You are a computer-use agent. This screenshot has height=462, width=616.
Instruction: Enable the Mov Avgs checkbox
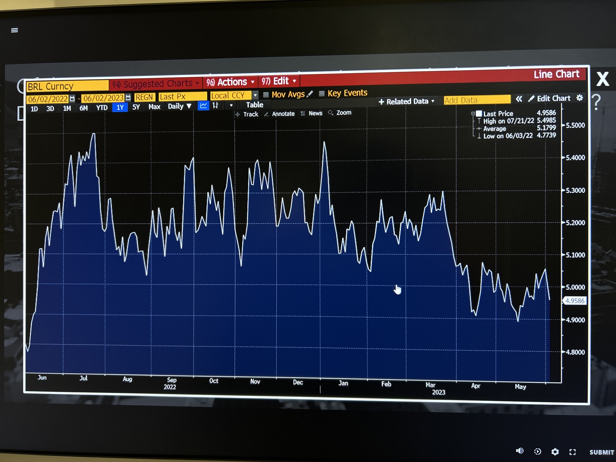click(266, 95)
